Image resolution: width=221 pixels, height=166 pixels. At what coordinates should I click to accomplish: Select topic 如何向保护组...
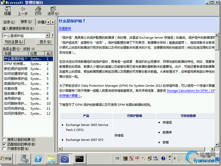click(28, 108)
